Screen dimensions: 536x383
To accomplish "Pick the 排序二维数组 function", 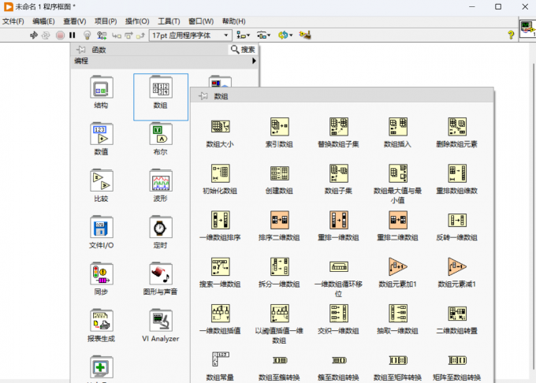I will point(280,220).
